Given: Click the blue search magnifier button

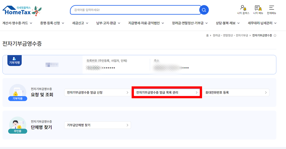Looking at the screenshot, I should (204, 10).
